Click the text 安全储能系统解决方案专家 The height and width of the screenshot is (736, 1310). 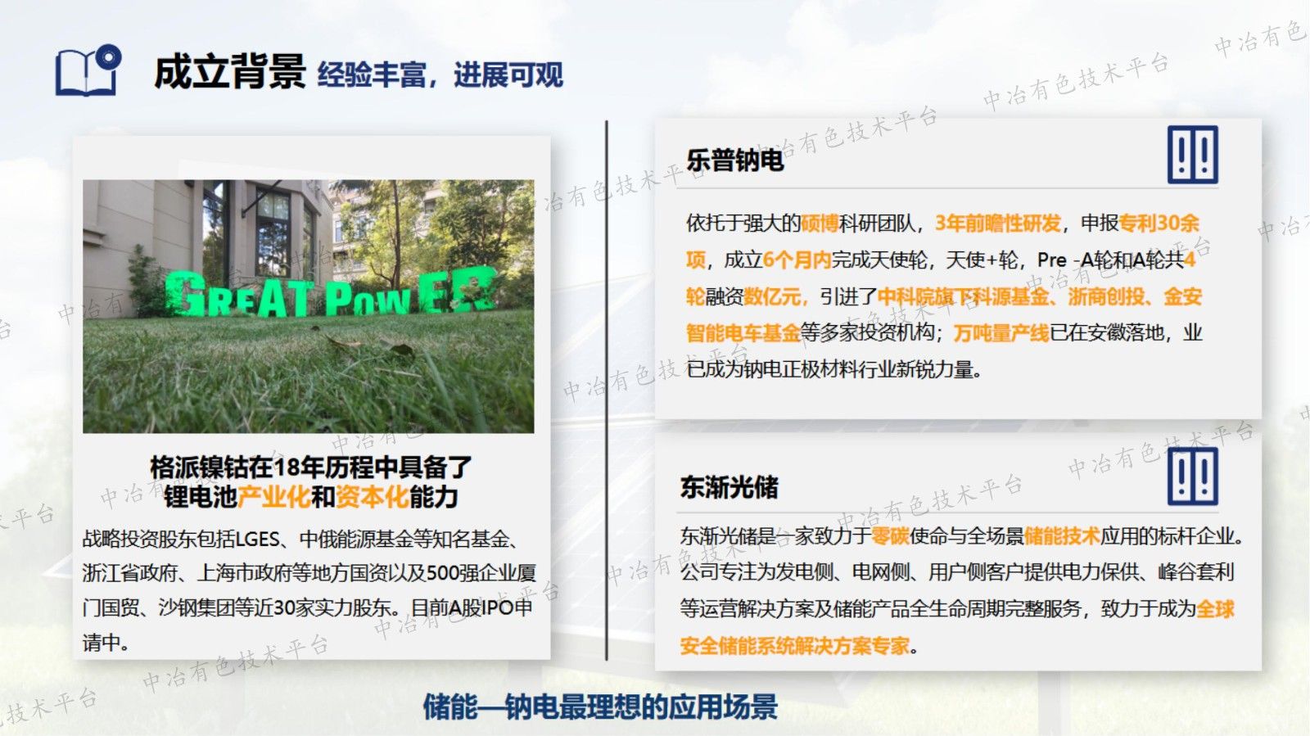795,646
